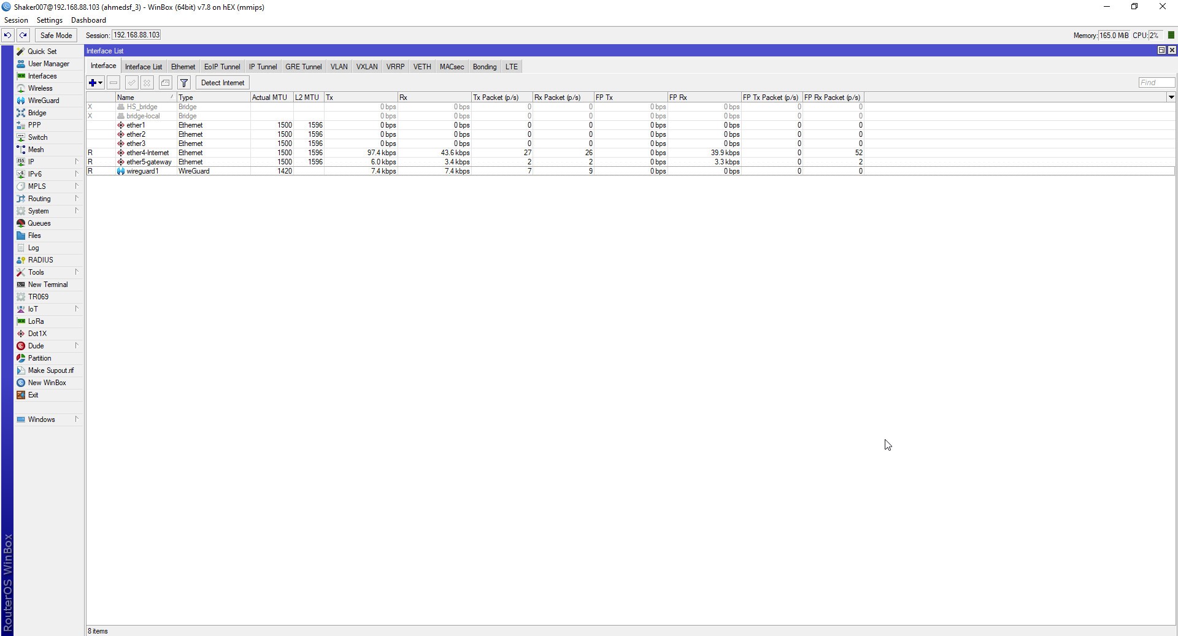Screen dimensions: 1178x636
Task: Open the column chooser dropdown arrow
Action: [1171, 97]
